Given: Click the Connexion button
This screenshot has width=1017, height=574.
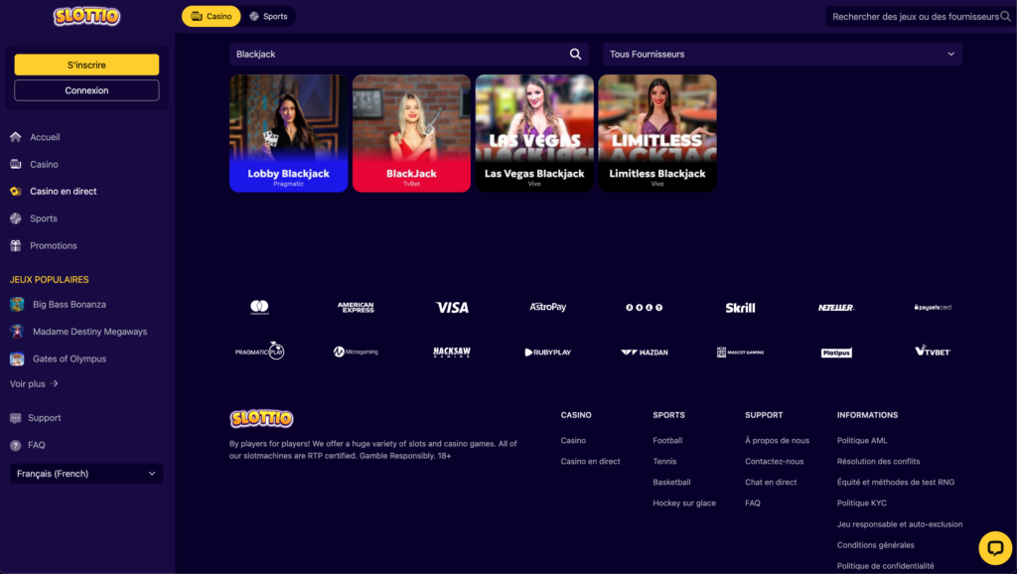Looking at the screenshot, I should pos(86,90).
